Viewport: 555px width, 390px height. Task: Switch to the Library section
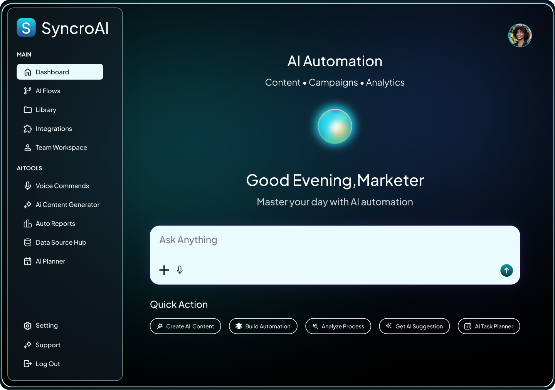pos(45,109)
